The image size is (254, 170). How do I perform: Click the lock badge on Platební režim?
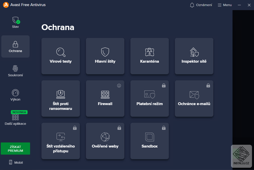click(x=164, y=85)
